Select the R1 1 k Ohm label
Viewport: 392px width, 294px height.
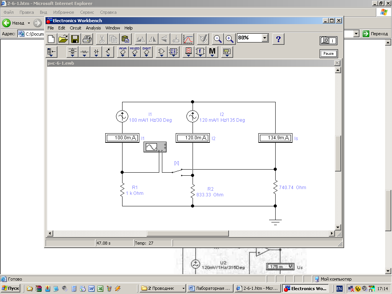point(135,190)
